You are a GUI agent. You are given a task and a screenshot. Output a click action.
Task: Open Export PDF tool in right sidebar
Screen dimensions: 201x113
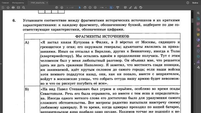[x=198, y=19]
